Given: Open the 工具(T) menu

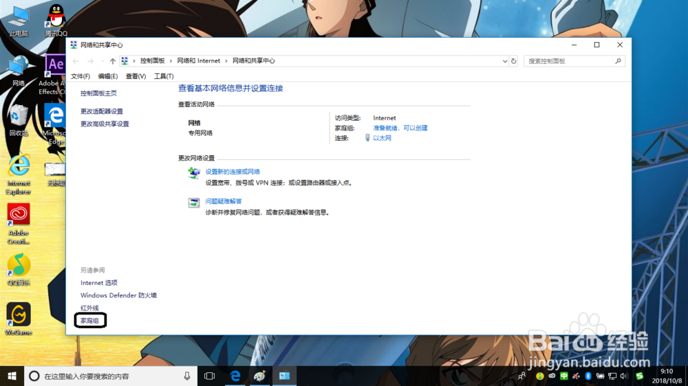Looking at the screenshot, I should [164, 76].
